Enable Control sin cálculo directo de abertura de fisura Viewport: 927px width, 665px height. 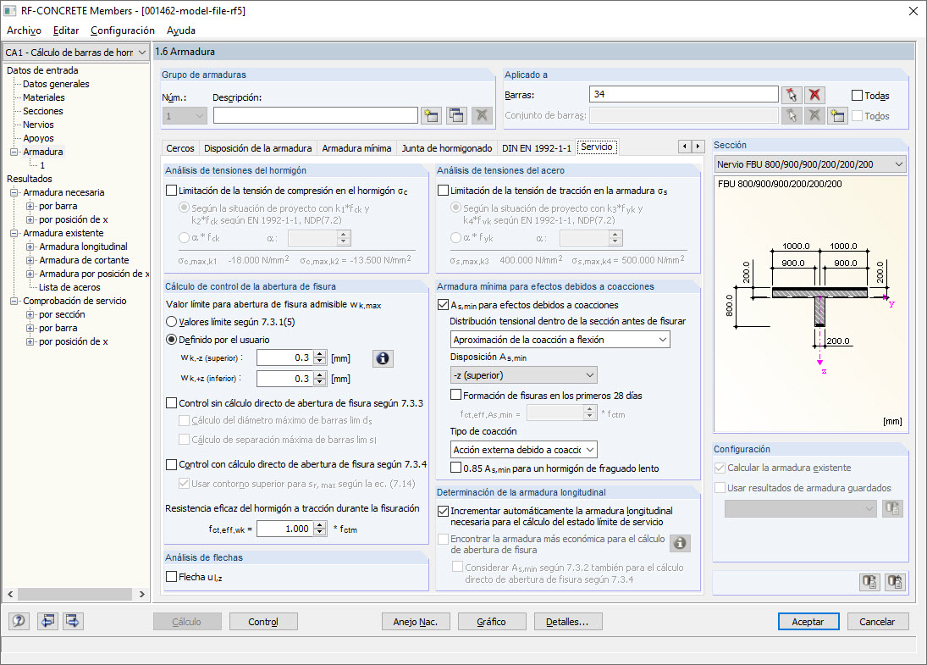pyautogui.click(x=172, y=403)
